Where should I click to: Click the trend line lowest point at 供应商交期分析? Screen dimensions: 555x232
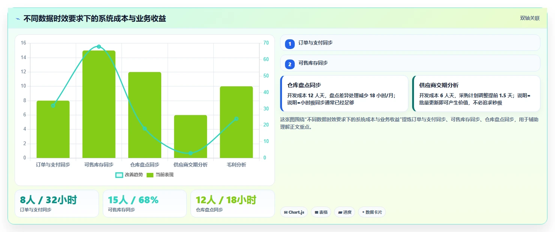(190, 153)
